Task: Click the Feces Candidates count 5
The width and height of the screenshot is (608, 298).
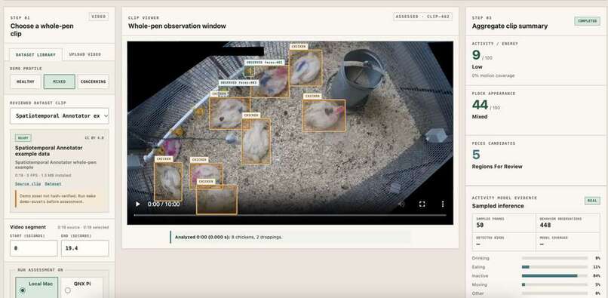Action: click(x=476, y=155)
